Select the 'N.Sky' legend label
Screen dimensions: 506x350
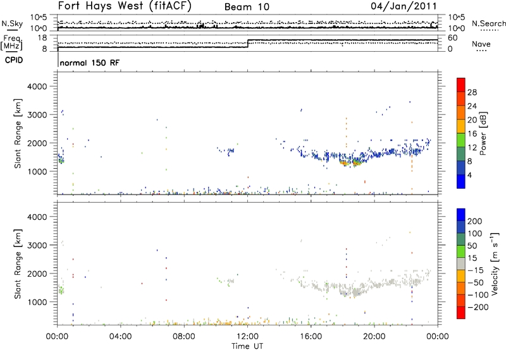[x=12, y=24]
